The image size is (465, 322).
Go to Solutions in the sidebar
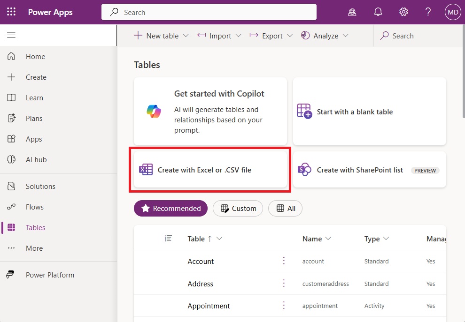tap(40, 187)
